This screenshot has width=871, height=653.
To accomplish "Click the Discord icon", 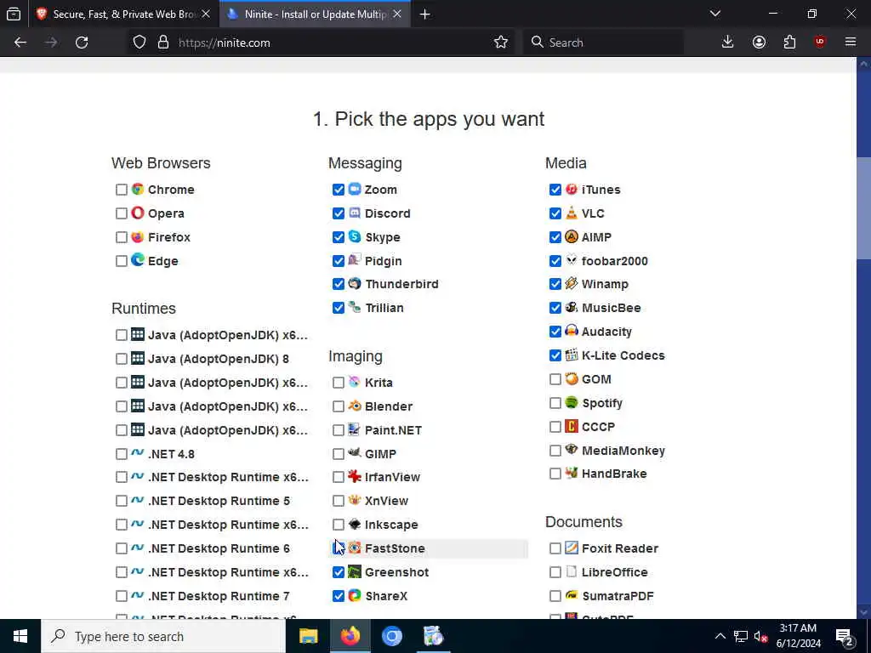I will click(355, 213).
